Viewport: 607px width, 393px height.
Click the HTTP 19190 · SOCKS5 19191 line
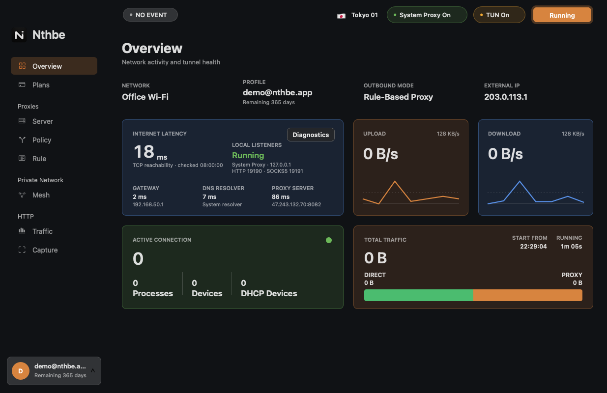click(x=267, y=171)
